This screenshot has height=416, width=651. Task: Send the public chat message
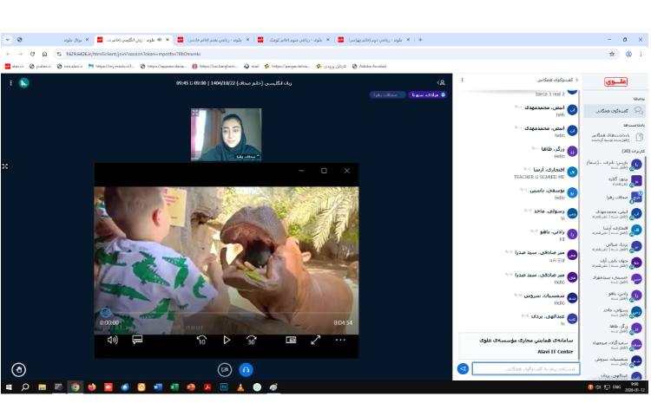pyautogui.click(x=464, y=368)
